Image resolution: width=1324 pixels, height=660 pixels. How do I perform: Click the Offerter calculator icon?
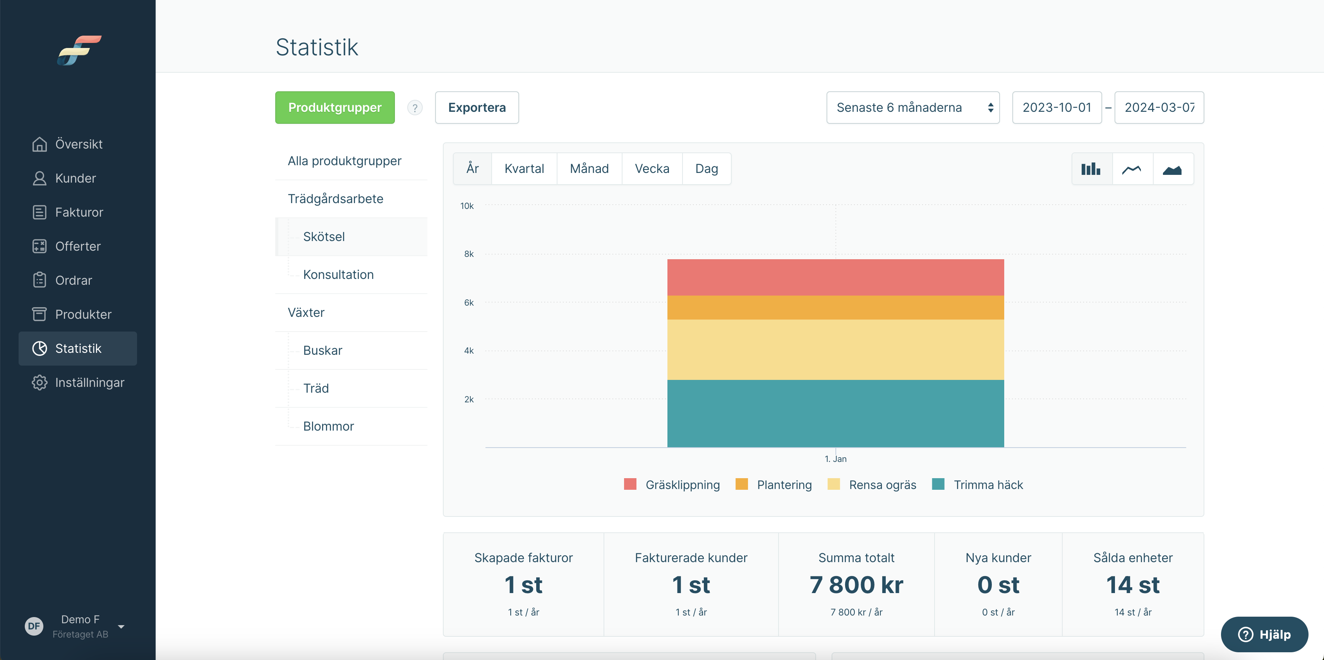click(x=39, y=246)
